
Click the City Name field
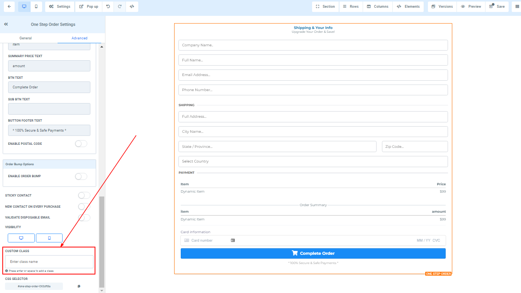(313, 132)
